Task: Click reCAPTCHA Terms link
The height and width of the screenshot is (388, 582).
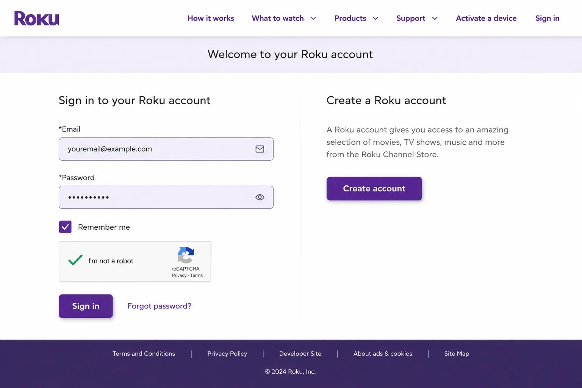Action: (x=196, y=275)
